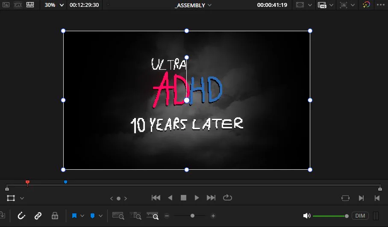This screenshot has width=388, height=227.
Task: Toggle loop playback
Action: coord(227,198)
